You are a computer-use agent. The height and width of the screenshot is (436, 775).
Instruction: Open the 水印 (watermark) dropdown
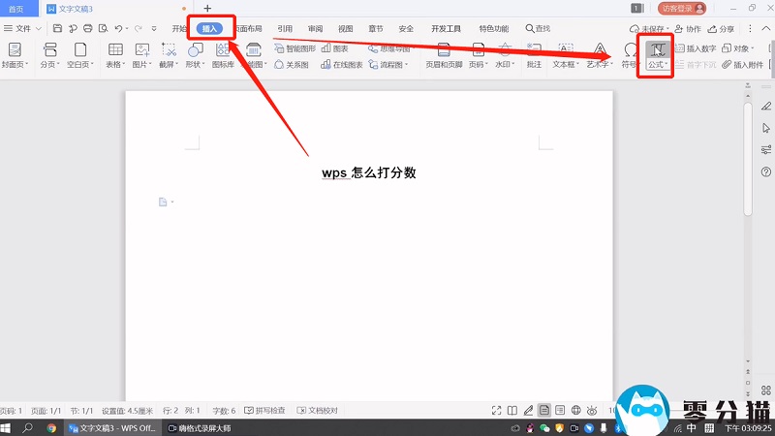tap(503, 54)
